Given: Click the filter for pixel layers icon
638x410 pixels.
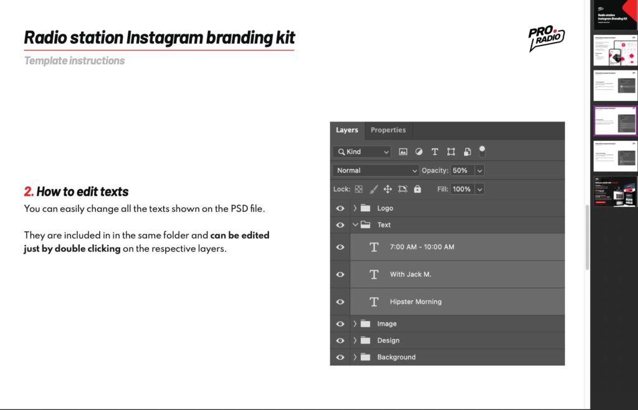Looking at the screenshot, I should 402,151.
